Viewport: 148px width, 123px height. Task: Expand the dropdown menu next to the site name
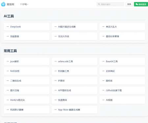pos(24,4)
